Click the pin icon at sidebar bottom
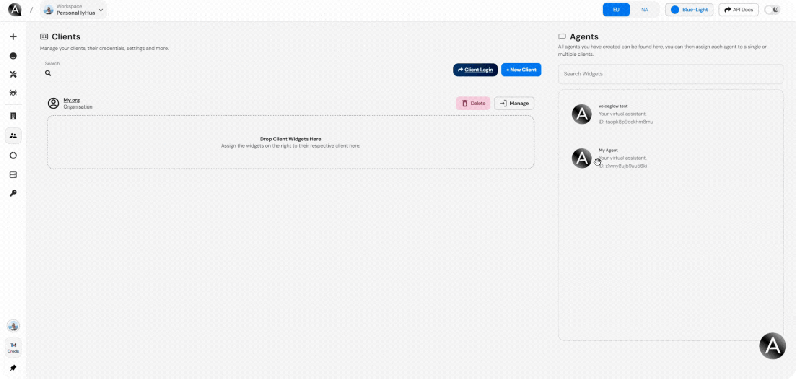Screen dimensions: 796x379 [x=13, y=368]
